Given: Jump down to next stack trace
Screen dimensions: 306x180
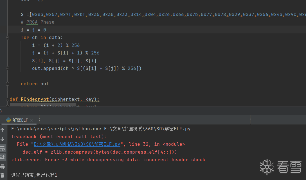Looking at the screenshot, I should pyautogui.click(x=3, y=139).
